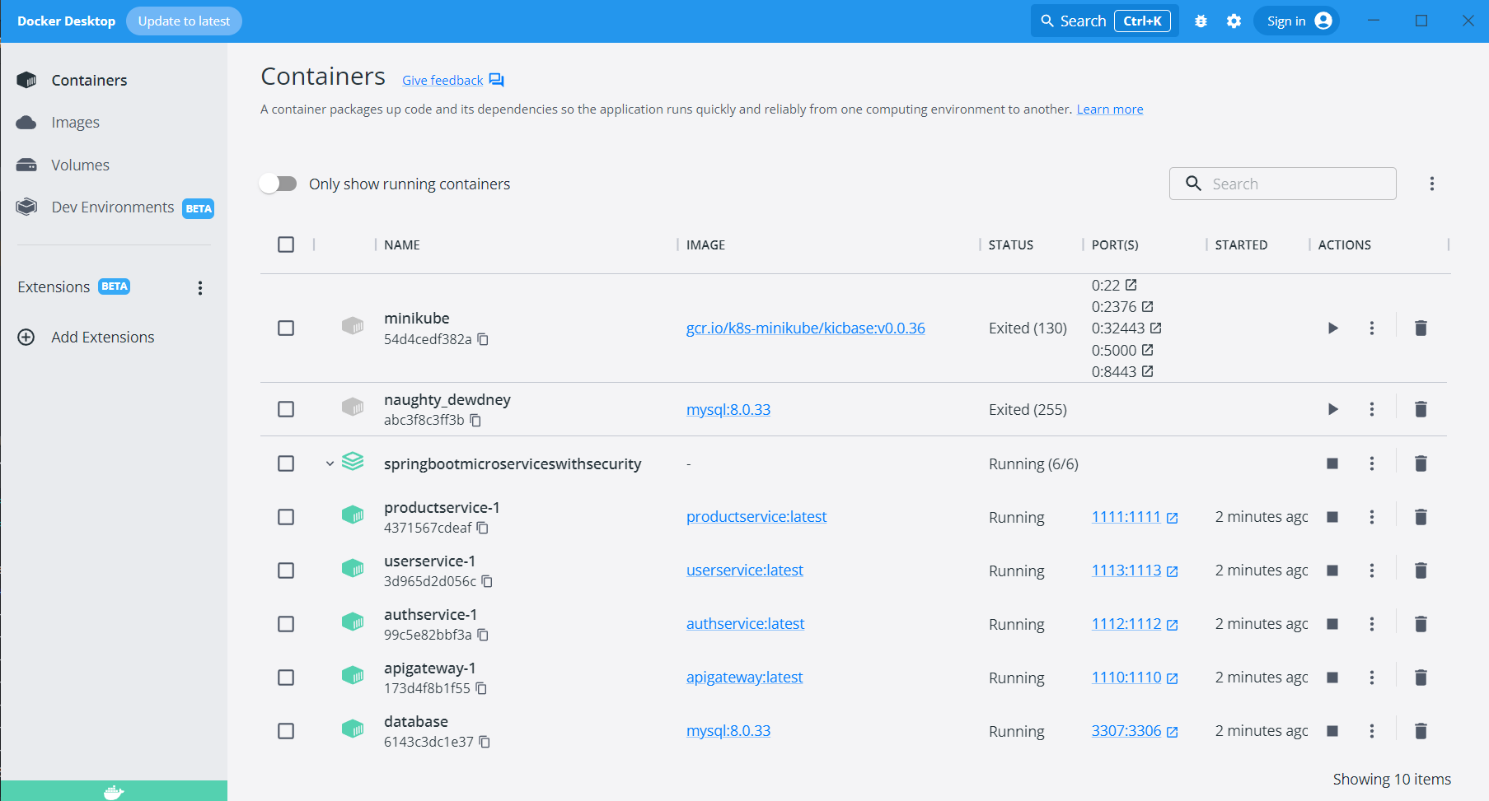Open Dev Environments in sidebar
This screenshot has height=801, width=1489.
(x=114, y=207)
